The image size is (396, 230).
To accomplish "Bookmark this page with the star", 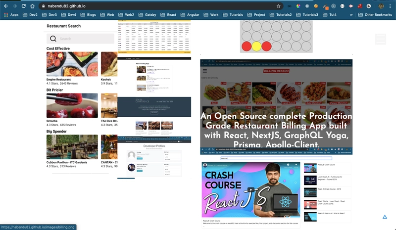I will pos(279,6).
